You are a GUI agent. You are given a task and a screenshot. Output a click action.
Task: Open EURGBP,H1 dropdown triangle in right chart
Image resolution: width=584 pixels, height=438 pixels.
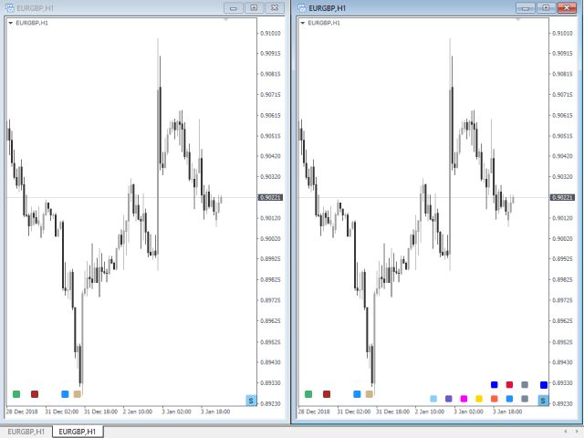click(x=302, y=23)
